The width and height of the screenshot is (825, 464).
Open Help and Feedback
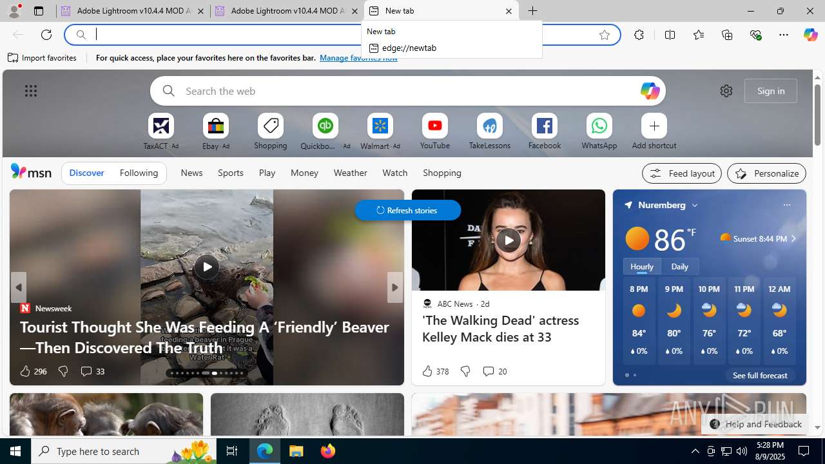[x=755, y=424]
